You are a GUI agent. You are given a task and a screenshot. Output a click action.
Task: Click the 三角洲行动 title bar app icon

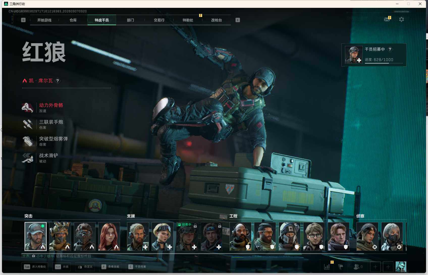pos(6,4)
